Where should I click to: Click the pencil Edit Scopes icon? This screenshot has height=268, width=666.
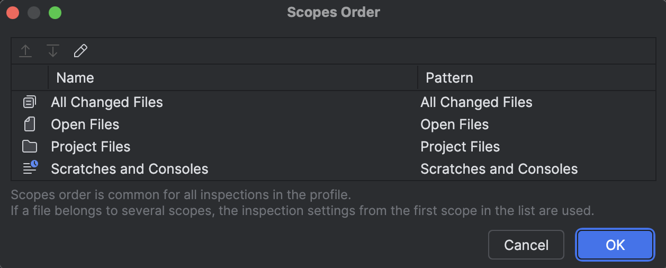tap(80, 51)
